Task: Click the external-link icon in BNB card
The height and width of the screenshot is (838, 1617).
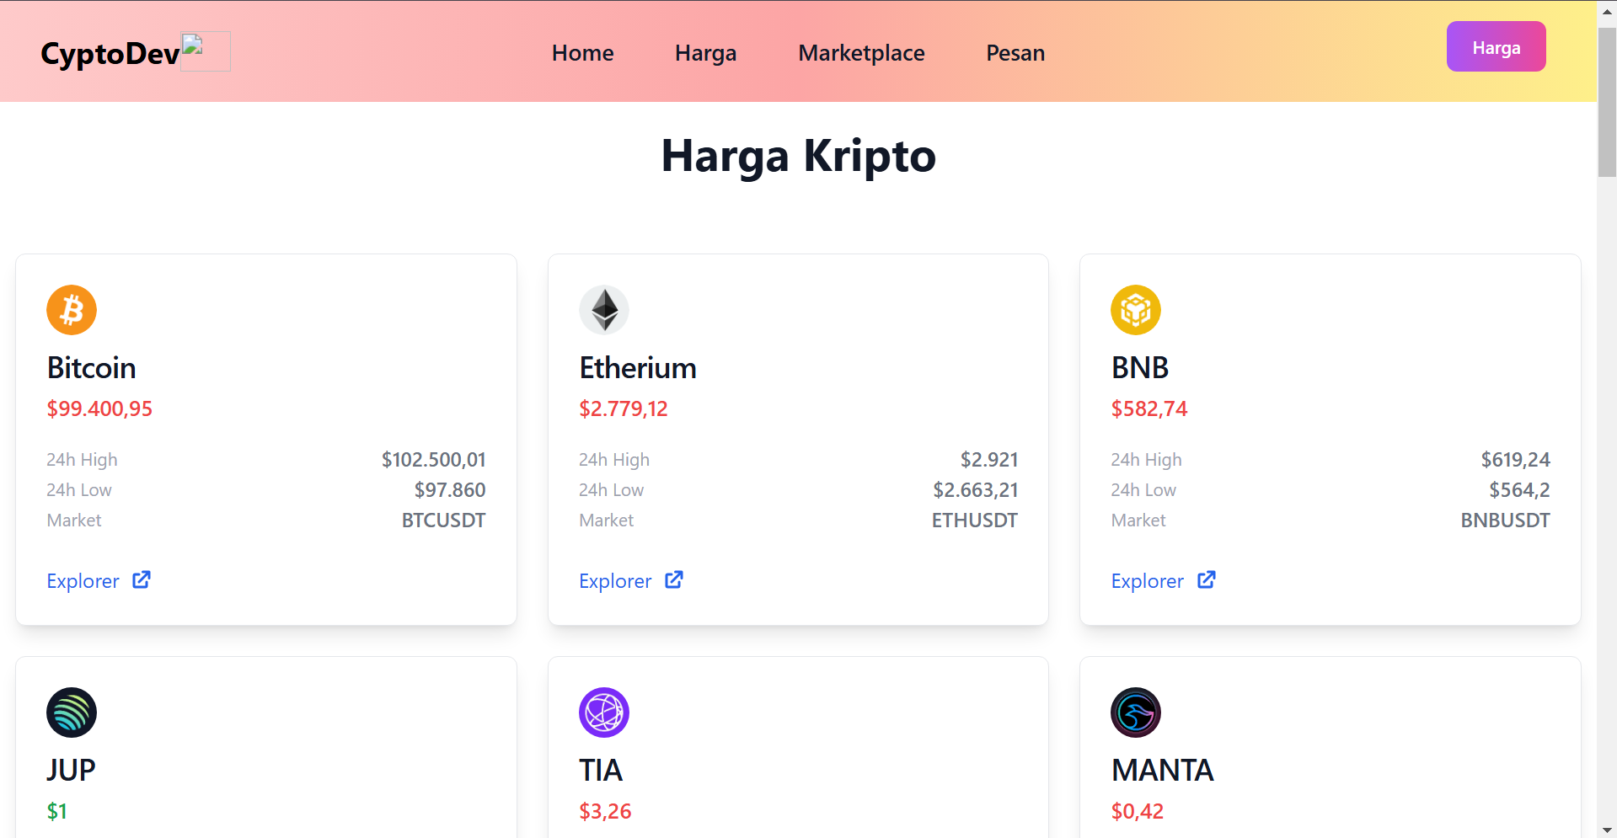Action: tap(1207, 579)
